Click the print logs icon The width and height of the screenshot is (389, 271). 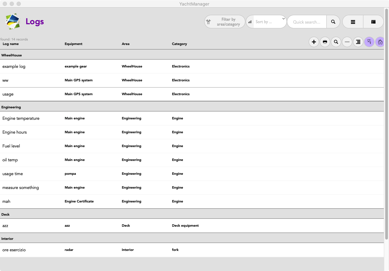coord(325,42)
